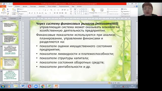Expand the shapes gallery more arrow
162x91 pixels.
(x=88, y=14)
